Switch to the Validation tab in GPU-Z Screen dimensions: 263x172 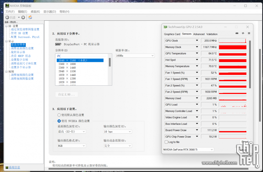212,34
